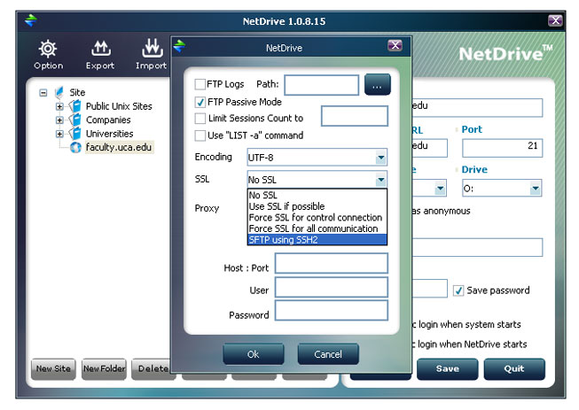
Task: Click the Save button
Action: pyautogui.click(x=448, y=368)
